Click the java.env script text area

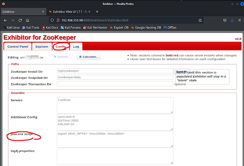coord(115,139)
